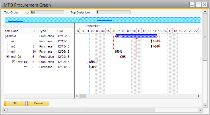Click the orange link arrow beside Top Order
This screenshot has height=115, width=210.
(27, 13)
